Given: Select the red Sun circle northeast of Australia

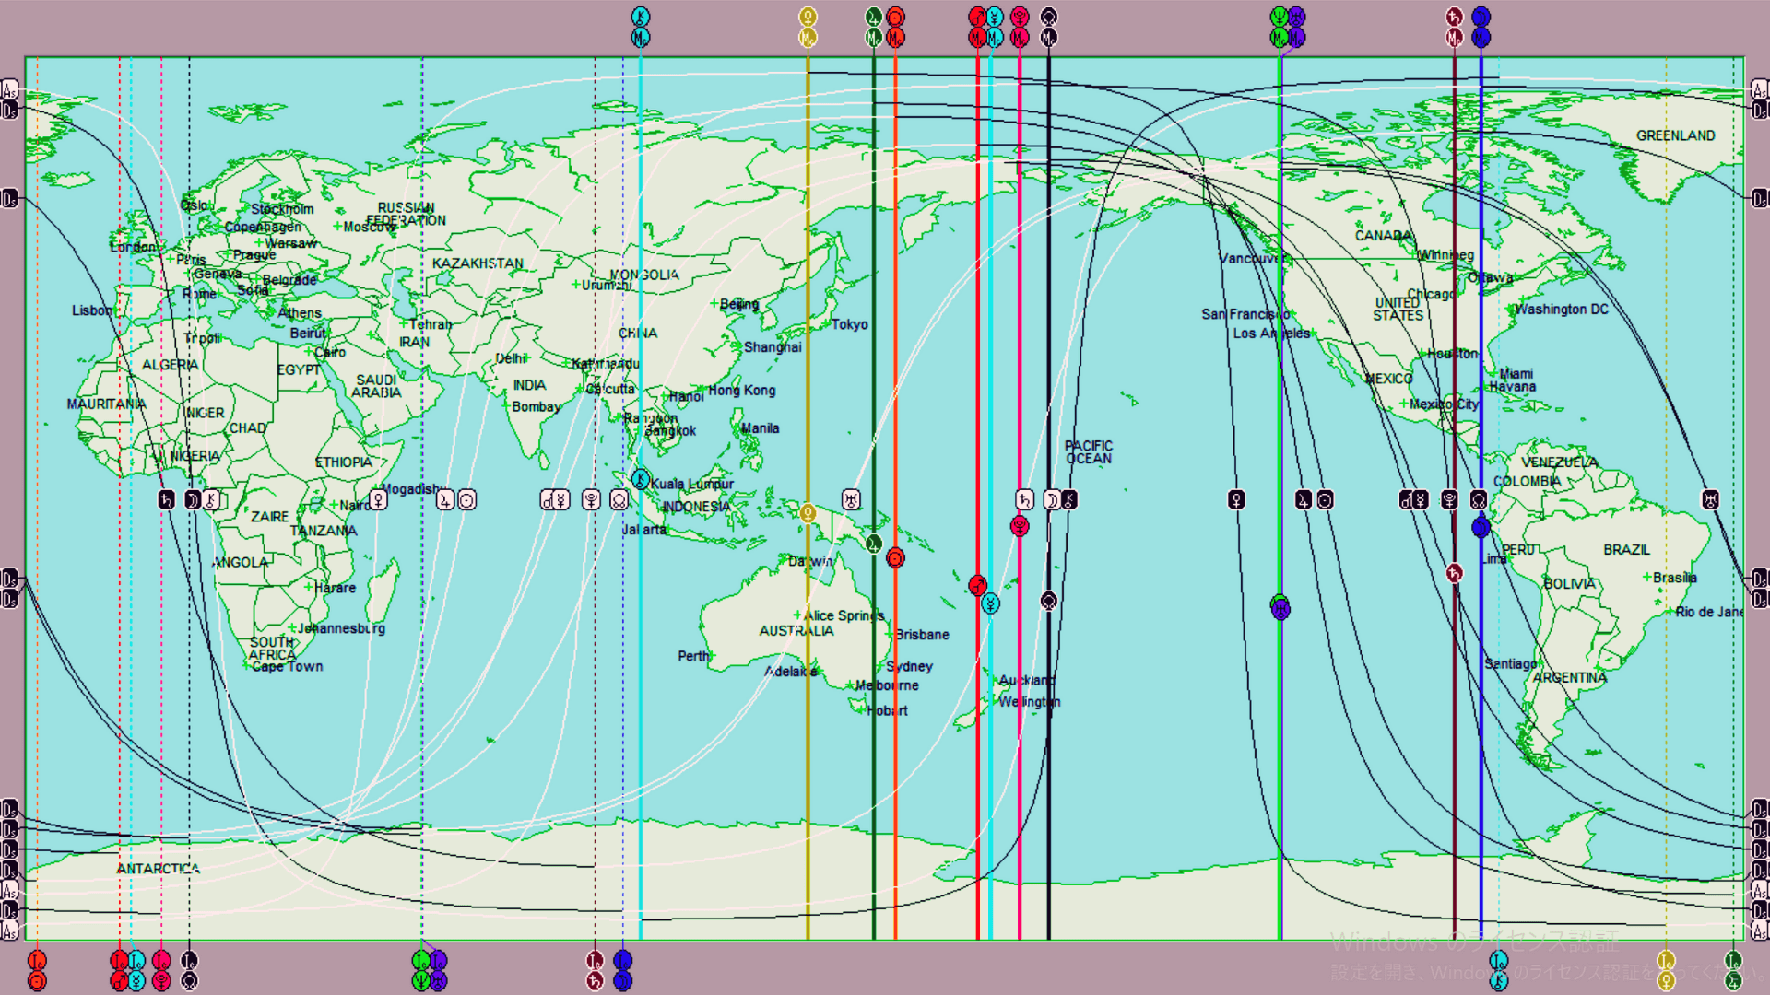Looking at the screenshot, I should pyautogui.click(x=895, y=557).
